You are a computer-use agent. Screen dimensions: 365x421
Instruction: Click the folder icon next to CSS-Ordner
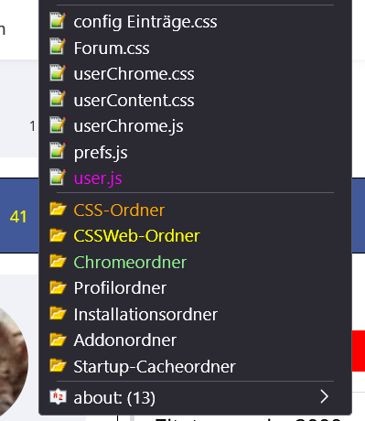(58, 209)
